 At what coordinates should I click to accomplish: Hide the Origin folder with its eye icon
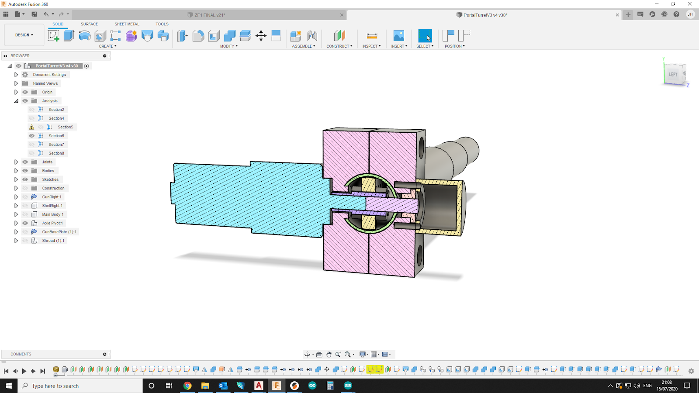coord(25,92)
